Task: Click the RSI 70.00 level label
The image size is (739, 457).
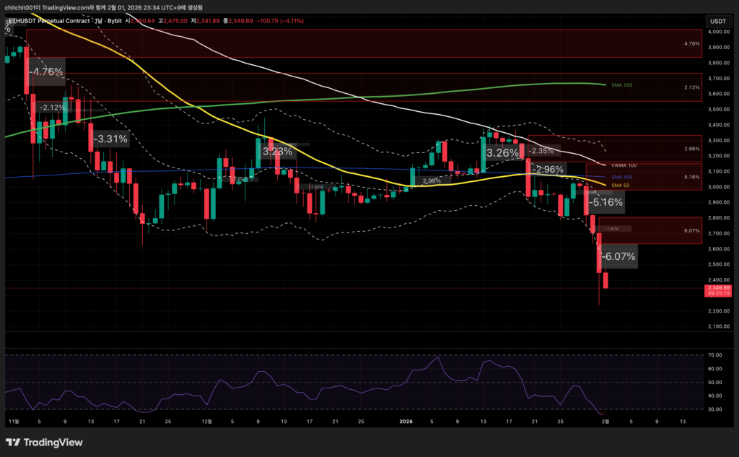Action: pyautogui.click(x=714, y=355)
